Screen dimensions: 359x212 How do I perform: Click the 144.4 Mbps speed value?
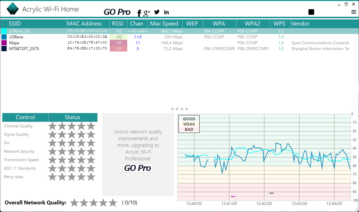(172, 43)
